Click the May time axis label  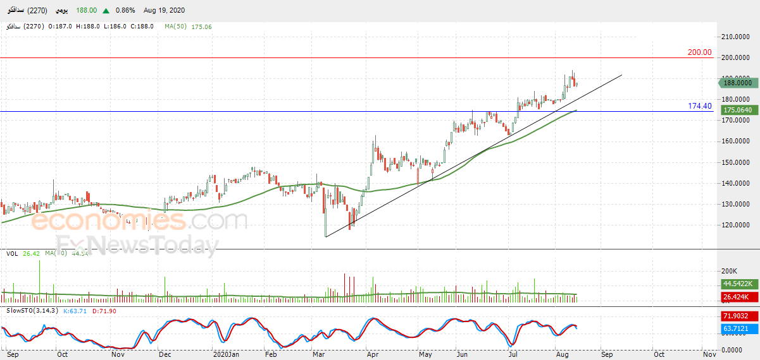tap(425, 354)
